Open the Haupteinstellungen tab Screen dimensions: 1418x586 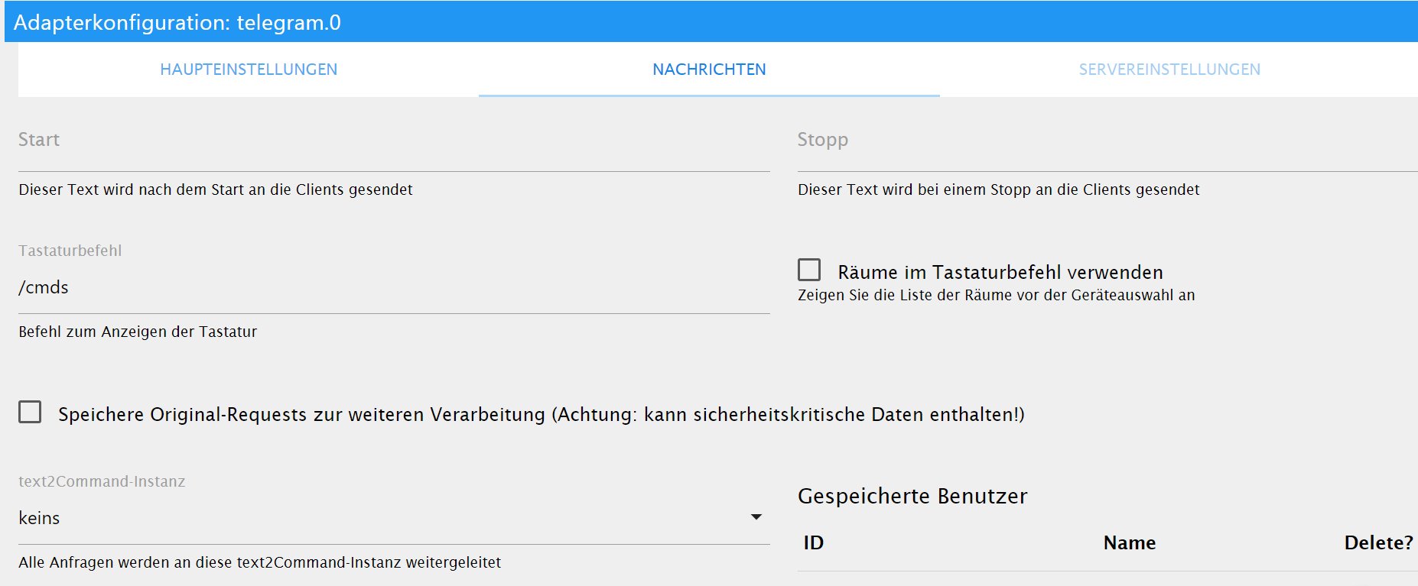[x=249, y=70]
